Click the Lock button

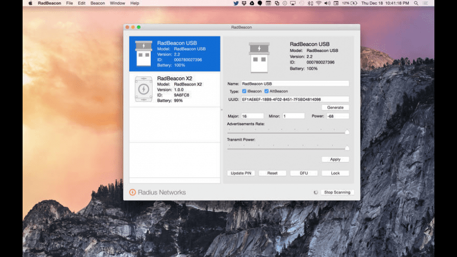[x=335, y=173]
